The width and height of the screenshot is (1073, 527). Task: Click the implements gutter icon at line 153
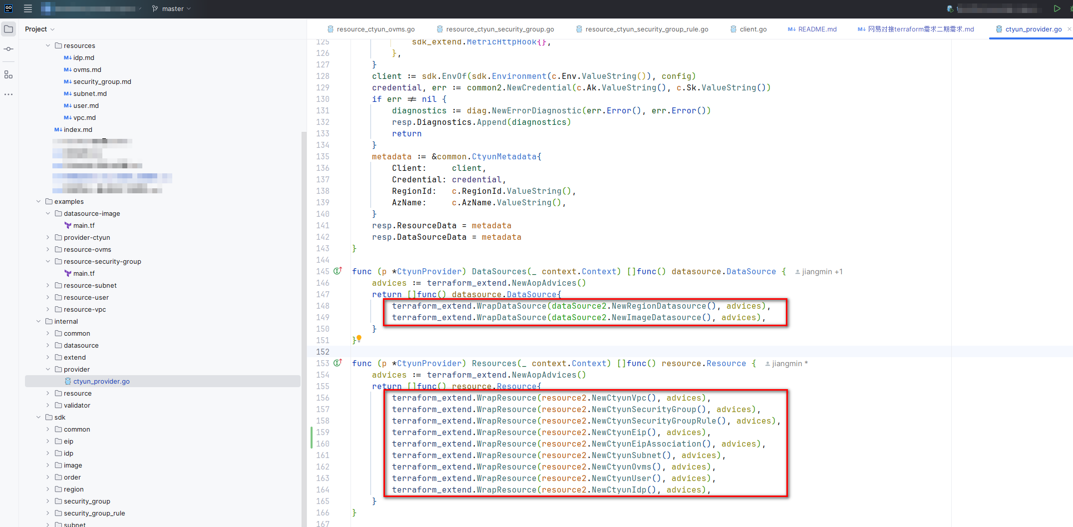pyautogui.click(x=338, y=363)
